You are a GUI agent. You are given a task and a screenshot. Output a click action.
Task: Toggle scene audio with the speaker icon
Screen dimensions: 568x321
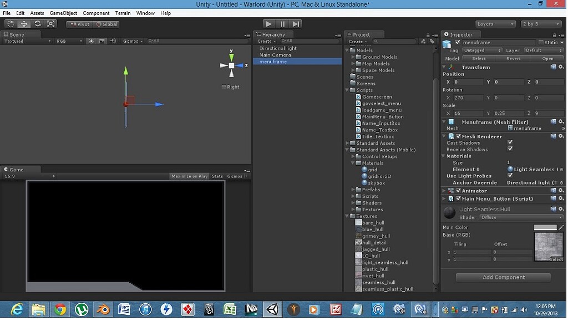pyautogui.click(x=114, y=40)
